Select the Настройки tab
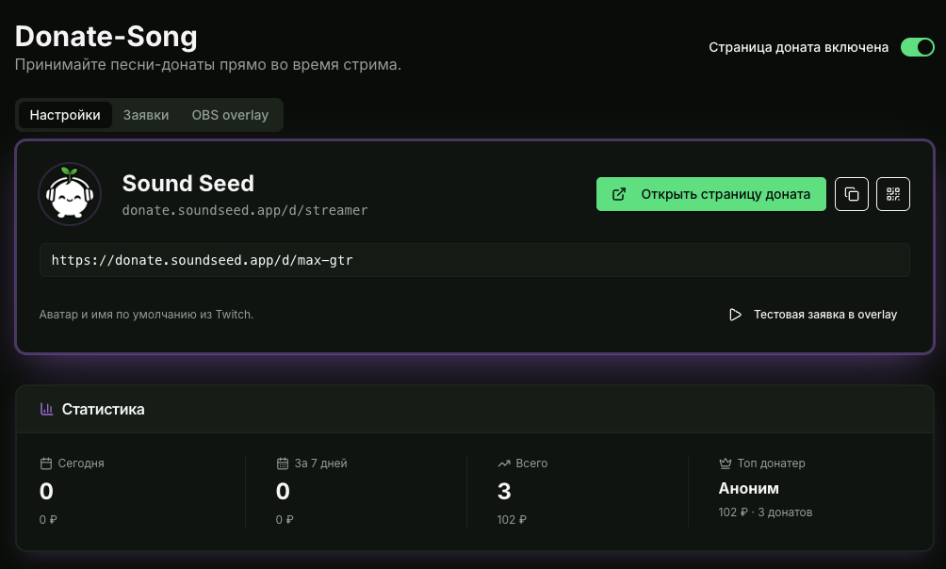Screen dimensions: 946x569 point(65,115)
